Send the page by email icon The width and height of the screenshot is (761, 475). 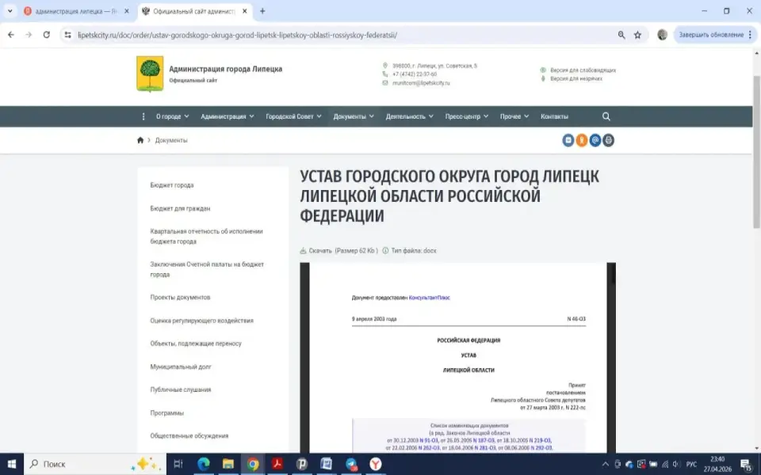595,140
